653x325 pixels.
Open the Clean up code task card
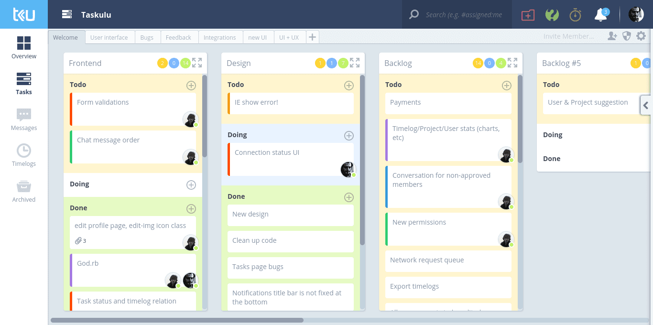click(291, 241)
